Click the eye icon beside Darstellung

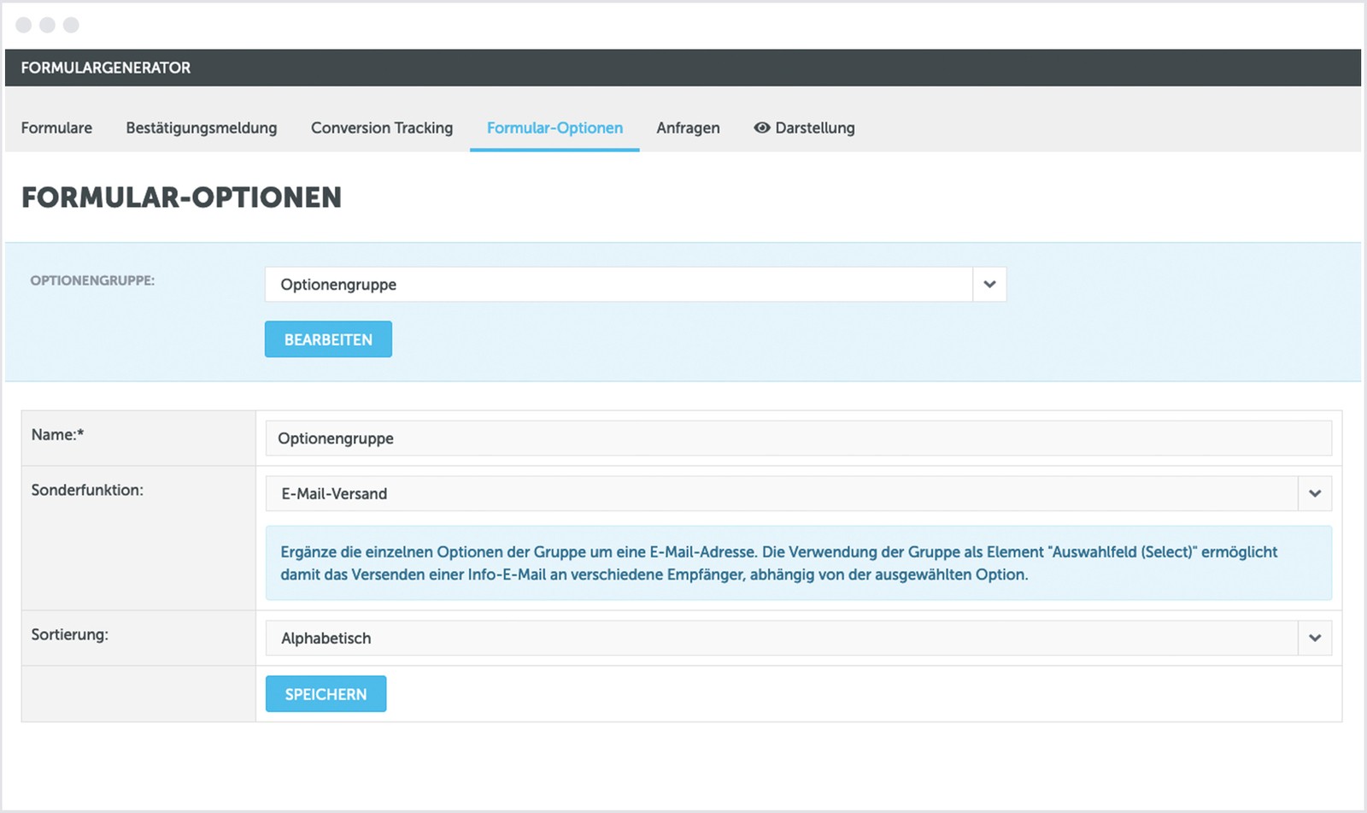[x=761, y=128]
